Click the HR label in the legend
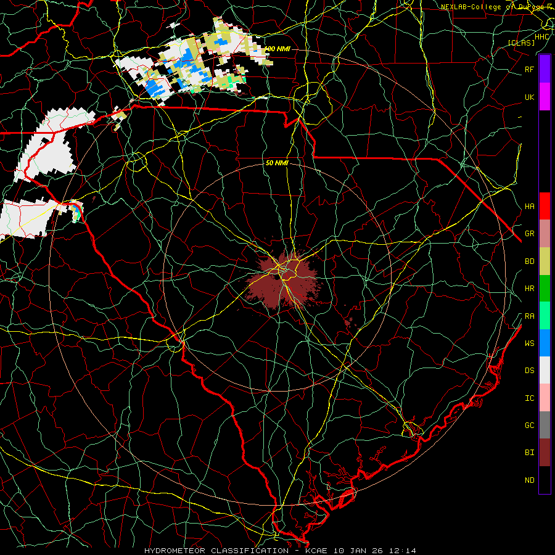The width and height of the screenshot is (555, 555). pyautogui.click(x=529, y=289)
